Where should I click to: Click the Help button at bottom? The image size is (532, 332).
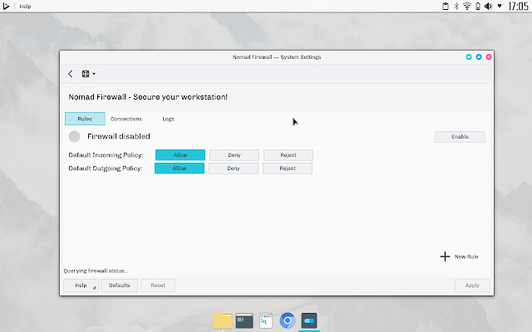[x=81, y=286]
